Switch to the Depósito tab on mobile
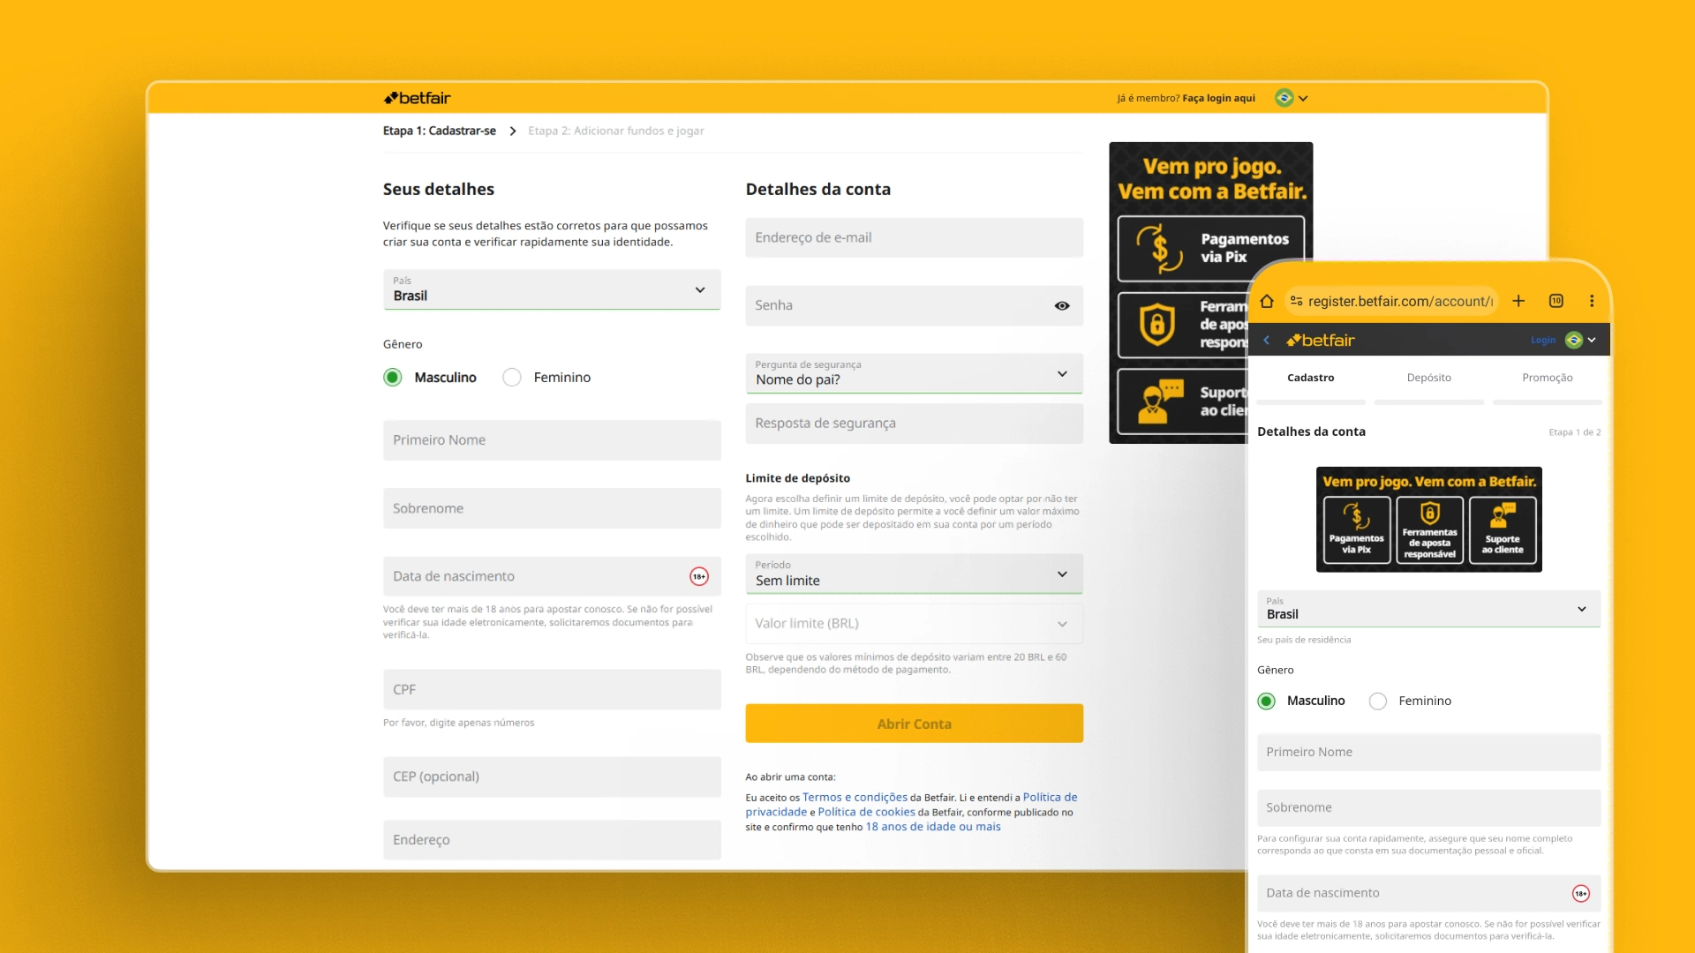This screenshot has width=1695, height=953. pos(1429,378)
